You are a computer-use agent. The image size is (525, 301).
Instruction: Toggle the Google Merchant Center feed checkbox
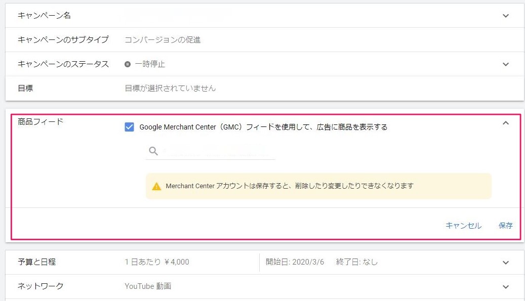[x=129, y=127]
